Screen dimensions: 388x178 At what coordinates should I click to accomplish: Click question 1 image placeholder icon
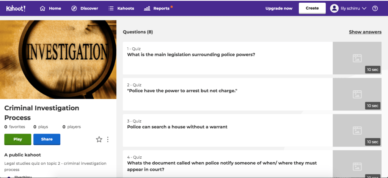click(x=357, y=58)
